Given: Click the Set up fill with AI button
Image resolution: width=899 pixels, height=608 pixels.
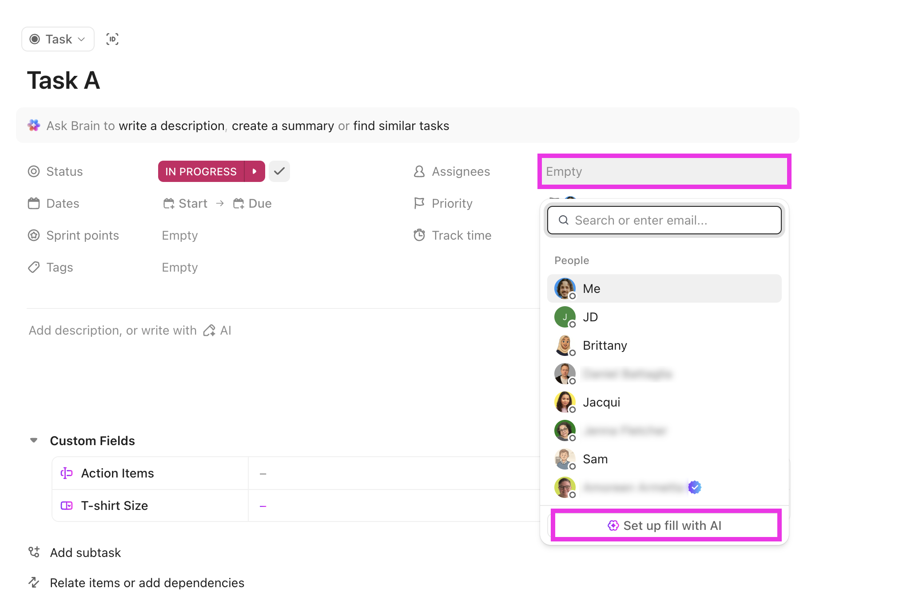Looking at the screenshot, I should point(665,525).
